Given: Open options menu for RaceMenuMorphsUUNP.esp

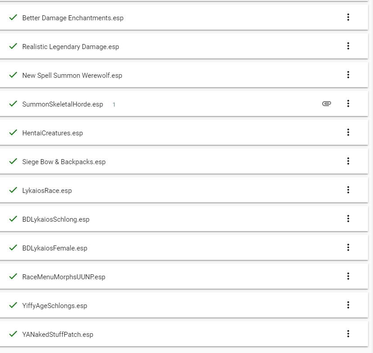Looking at the screenshot, I should (x=348, y=276).
